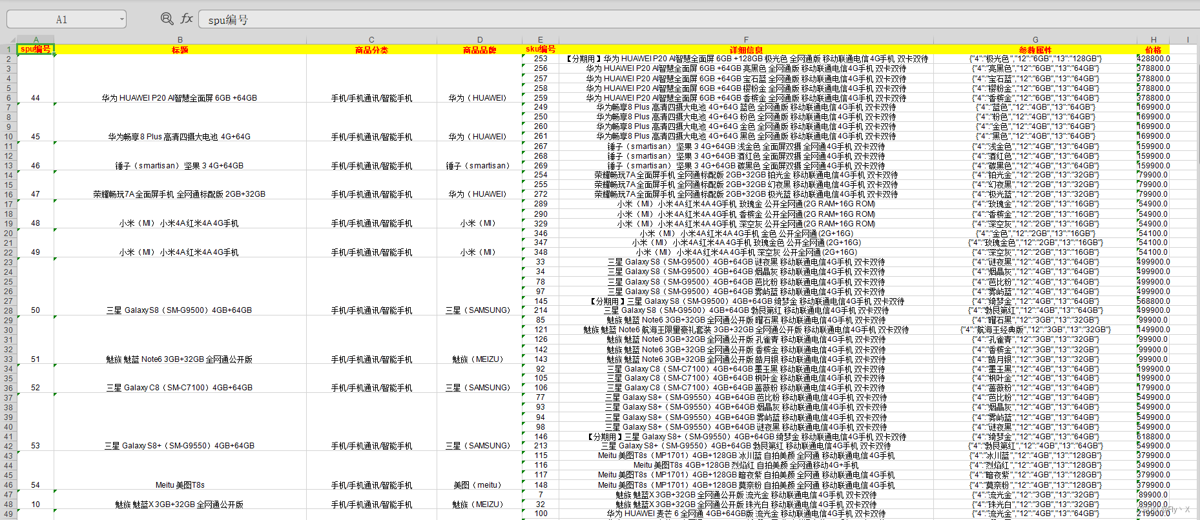
Task: Select sku编号 cell 272
Action: click(541, 194)
